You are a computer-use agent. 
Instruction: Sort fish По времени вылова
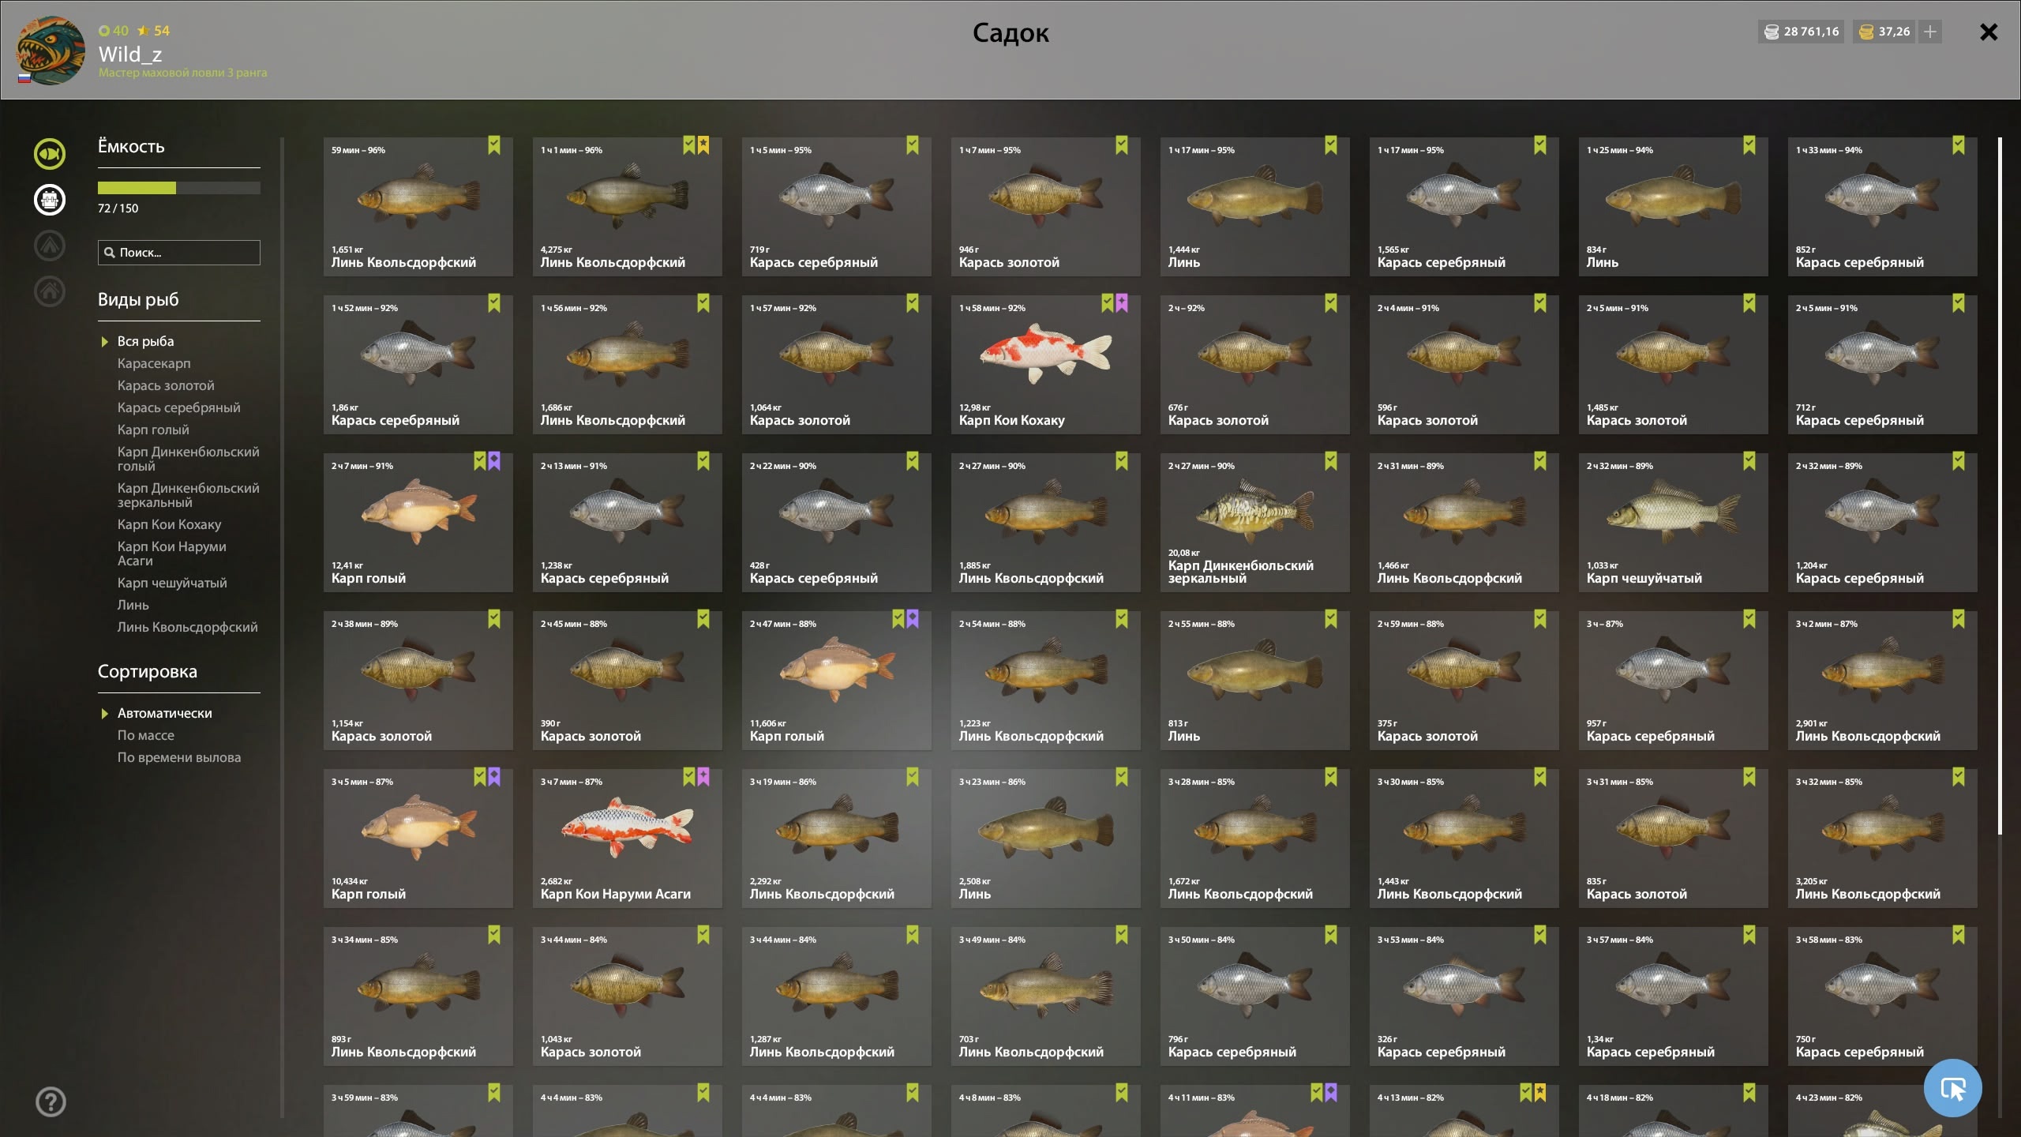(179, 757)
